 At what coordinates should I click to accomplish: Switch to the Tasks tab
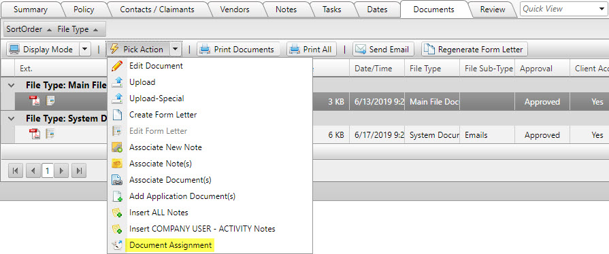pyautogui.click(x=331, y=10)
